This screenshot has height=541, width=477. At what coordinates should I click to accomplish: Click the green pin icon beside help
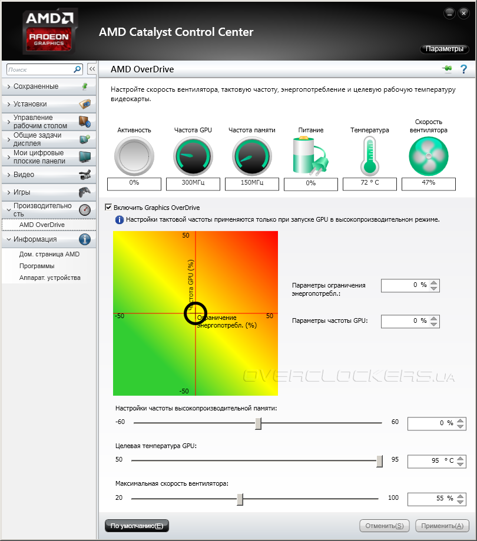tap(448, 69)
